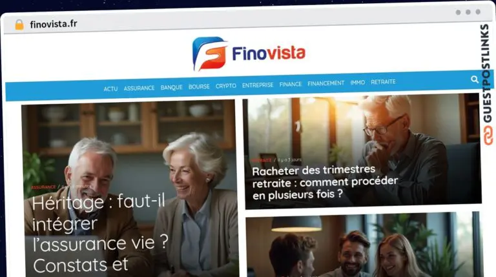
Task: Click the Finovista wordmark text
Action: click(x=269, y=53)
